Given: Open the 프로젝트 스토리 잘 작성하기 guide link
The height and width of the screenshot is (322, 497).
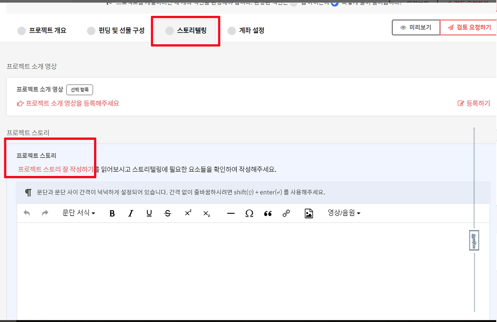Looking at the screenshot, I should point(56,169).
